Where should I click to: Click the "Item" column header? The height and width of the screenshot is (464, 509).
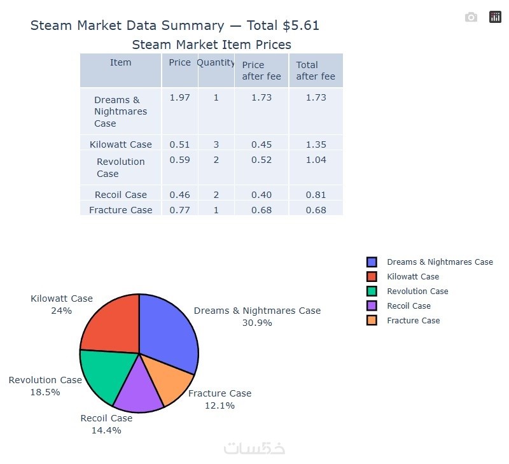[120, 62]
